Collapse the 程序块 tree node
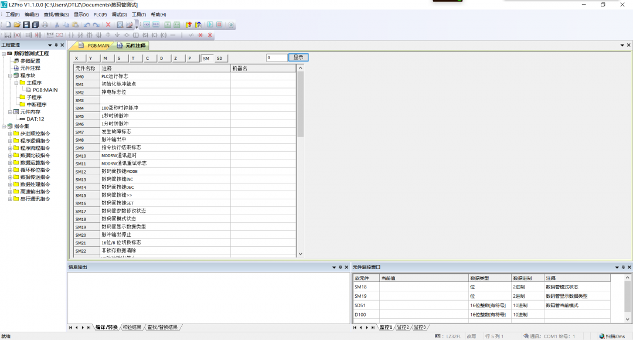633x340 pixels. pyautogui.click(x=10, y=76)
